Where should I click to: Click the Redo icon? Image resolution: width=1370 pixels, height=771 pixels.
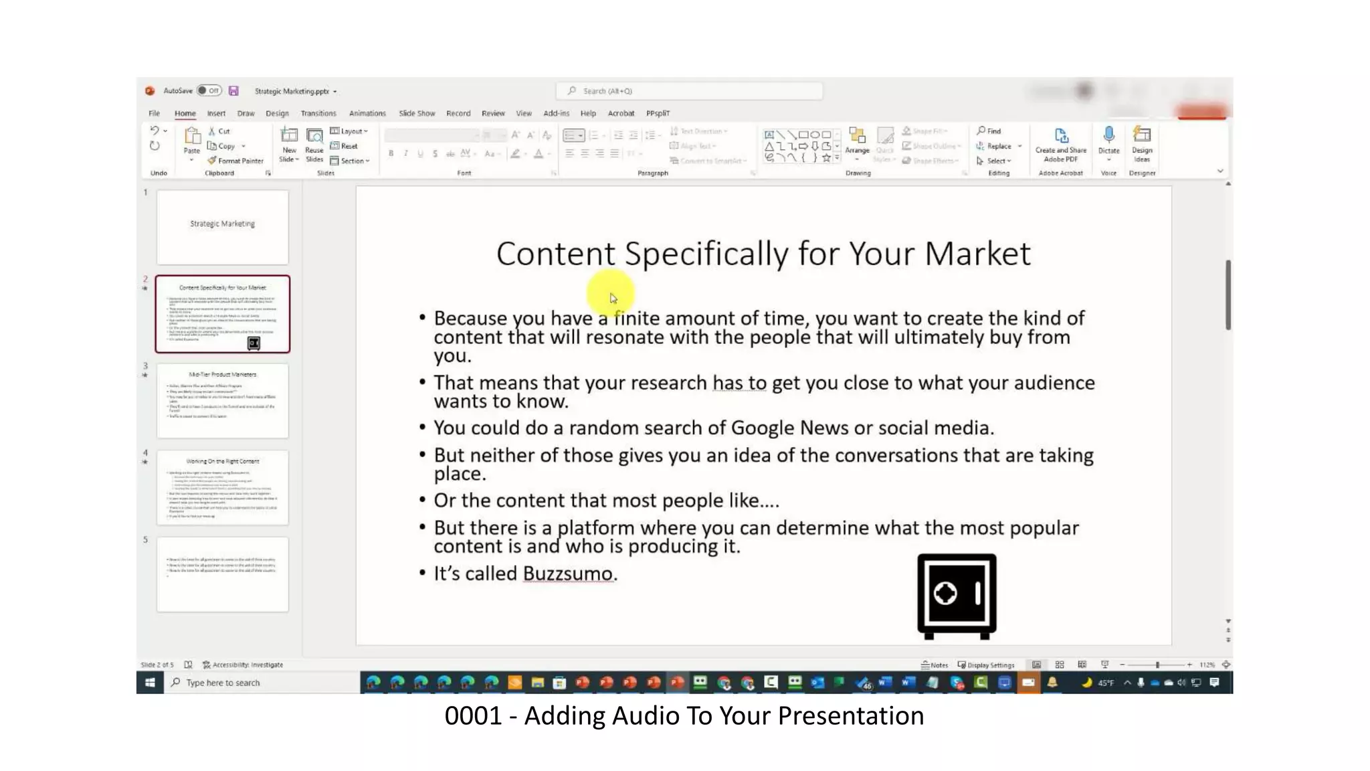(x=155, y=146)
